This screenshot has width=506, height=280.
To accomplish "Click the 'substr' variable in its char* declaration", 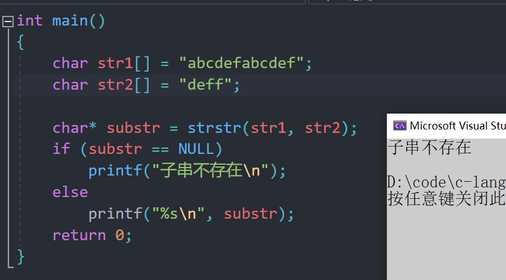I will pyautogui.click(x=133, y=128).
